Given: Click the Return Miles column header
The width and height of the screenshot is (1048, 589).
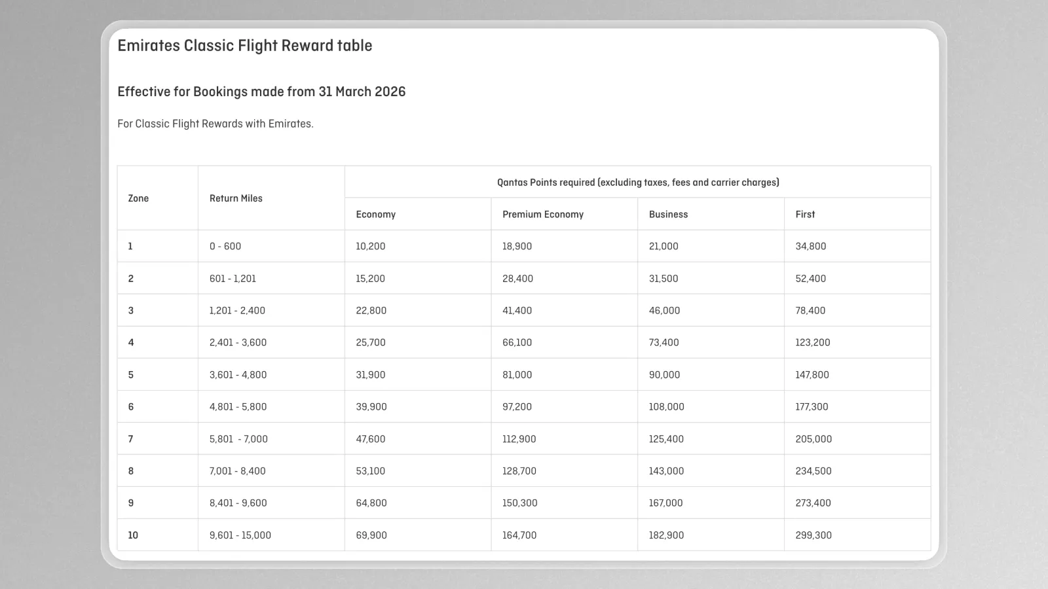Looking at the screenshot, I should [x=271, y=198].
